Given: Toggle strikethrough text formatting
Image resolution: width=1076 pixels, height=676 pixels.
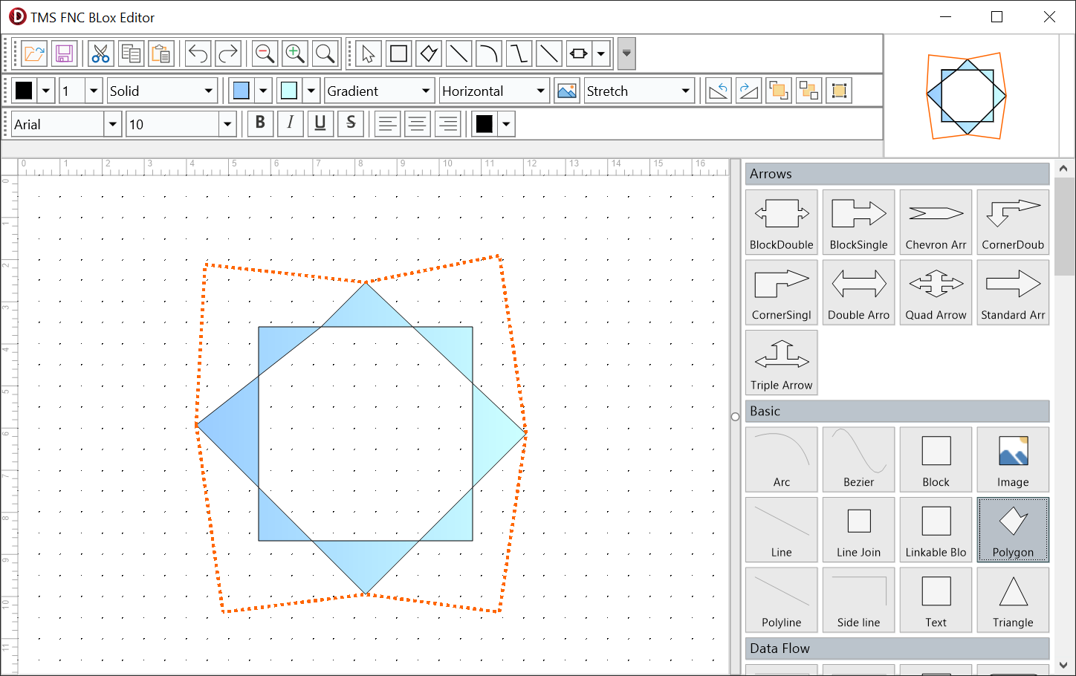Looking at the screenshot, I should coord(351,123).
